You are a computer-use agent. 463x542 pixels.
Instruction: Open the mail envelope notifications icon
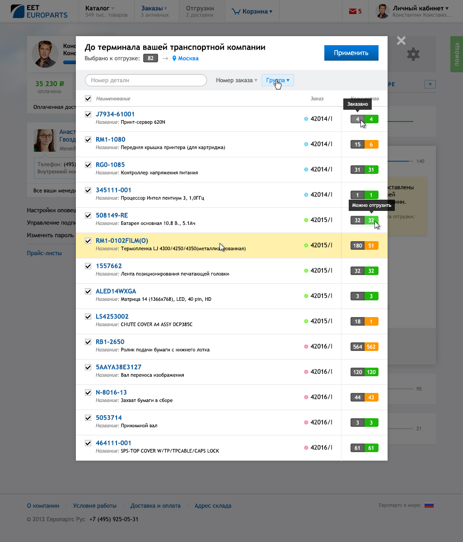point(352,11)
